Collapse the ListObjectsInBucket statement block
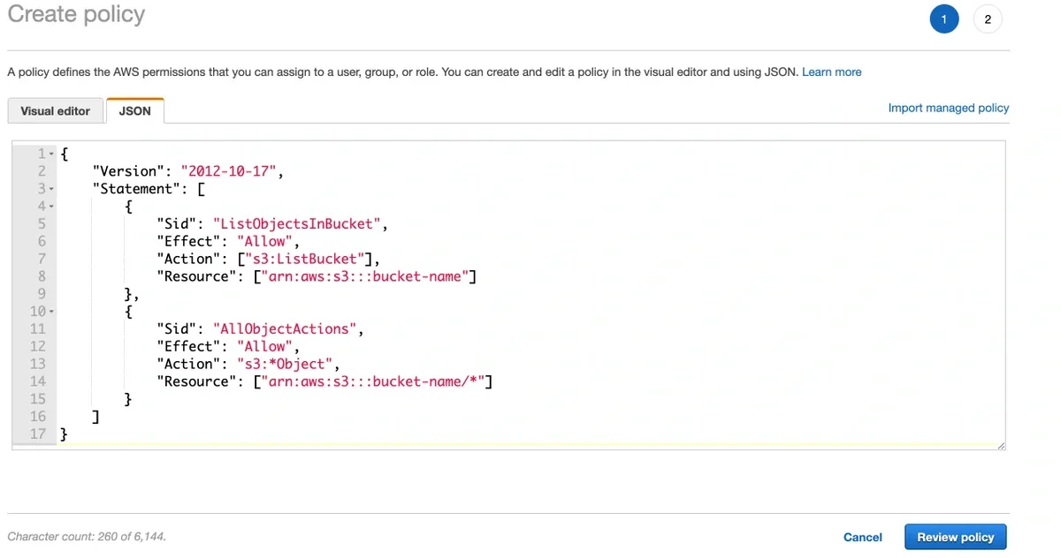Image resolution: width=1061 pixels, height=558 pixels. pos(50,206)
